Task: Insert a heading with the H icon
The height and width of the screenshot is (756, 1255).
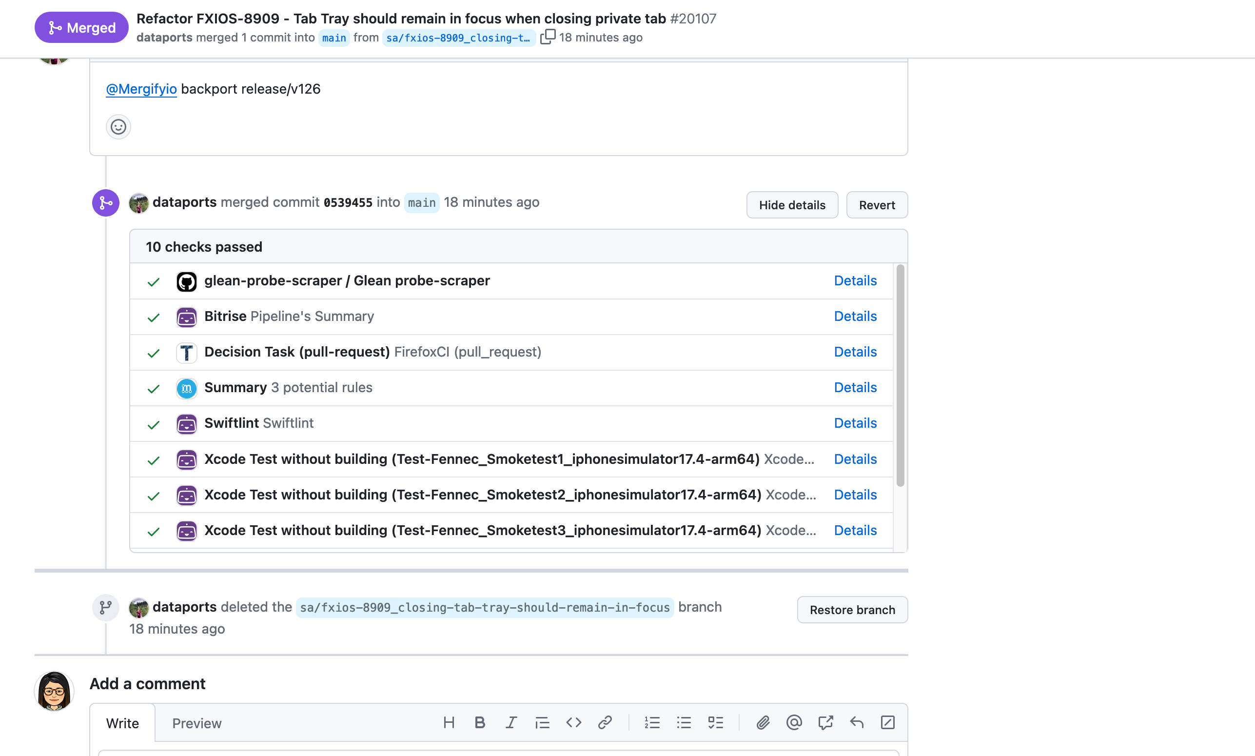Action: coord(449,722)
